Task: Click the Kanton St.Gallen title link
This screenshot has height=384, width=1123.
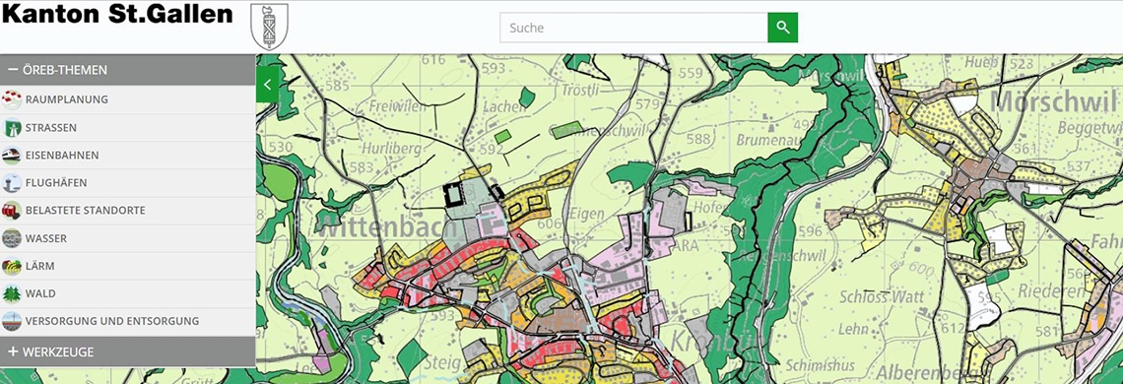Action: point(117,14)
